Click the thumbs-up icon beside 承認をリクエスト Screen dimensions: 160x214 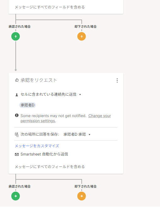click(x=17, y=80)
